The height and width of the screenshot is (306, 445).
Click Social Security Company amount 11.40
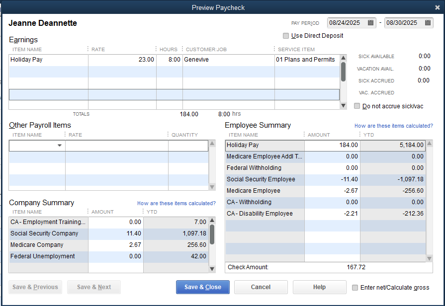(x=116, y=233)
